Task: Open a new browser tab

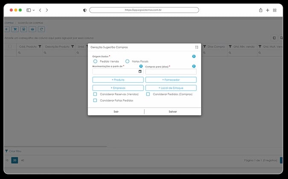Action: (x=268, y=10)
